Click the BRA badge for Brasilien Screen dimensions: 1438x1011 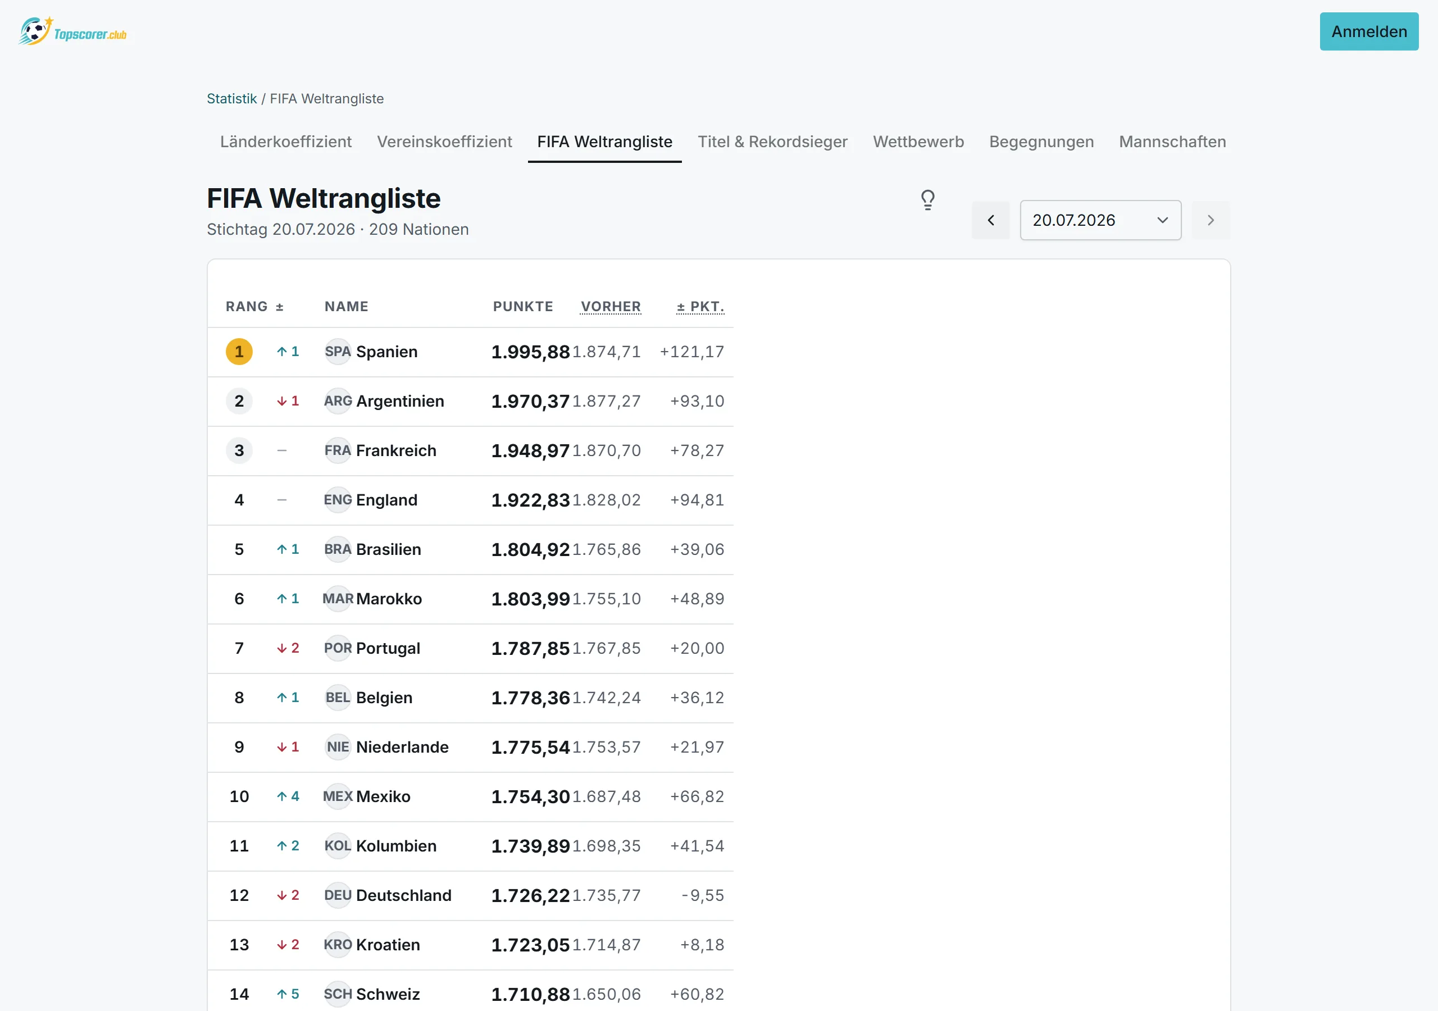coord(338,549)
